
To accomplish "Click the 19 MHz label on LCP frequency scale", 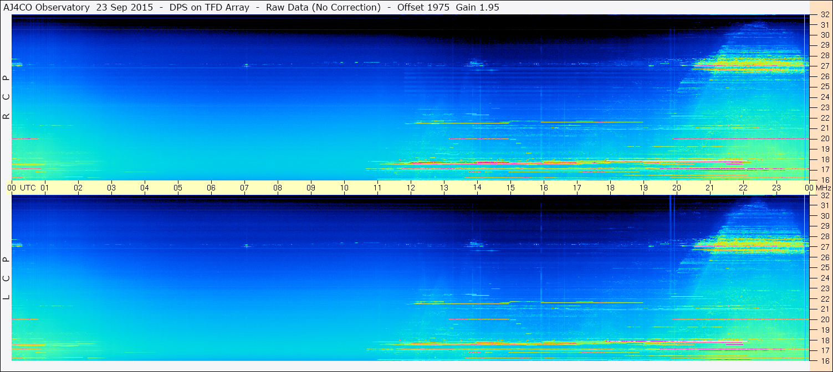I will point(824,330).
